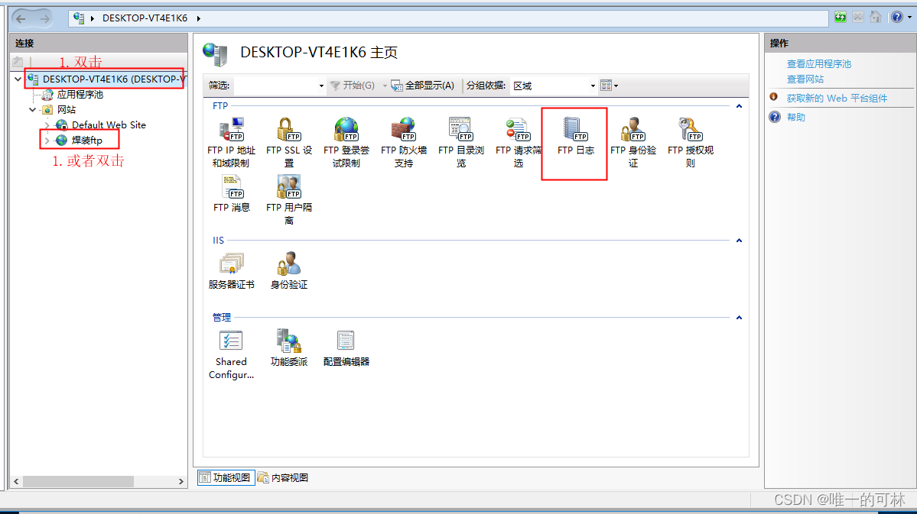Select 网站 tree item
This screenshot has height=514, width=917.
66,109
